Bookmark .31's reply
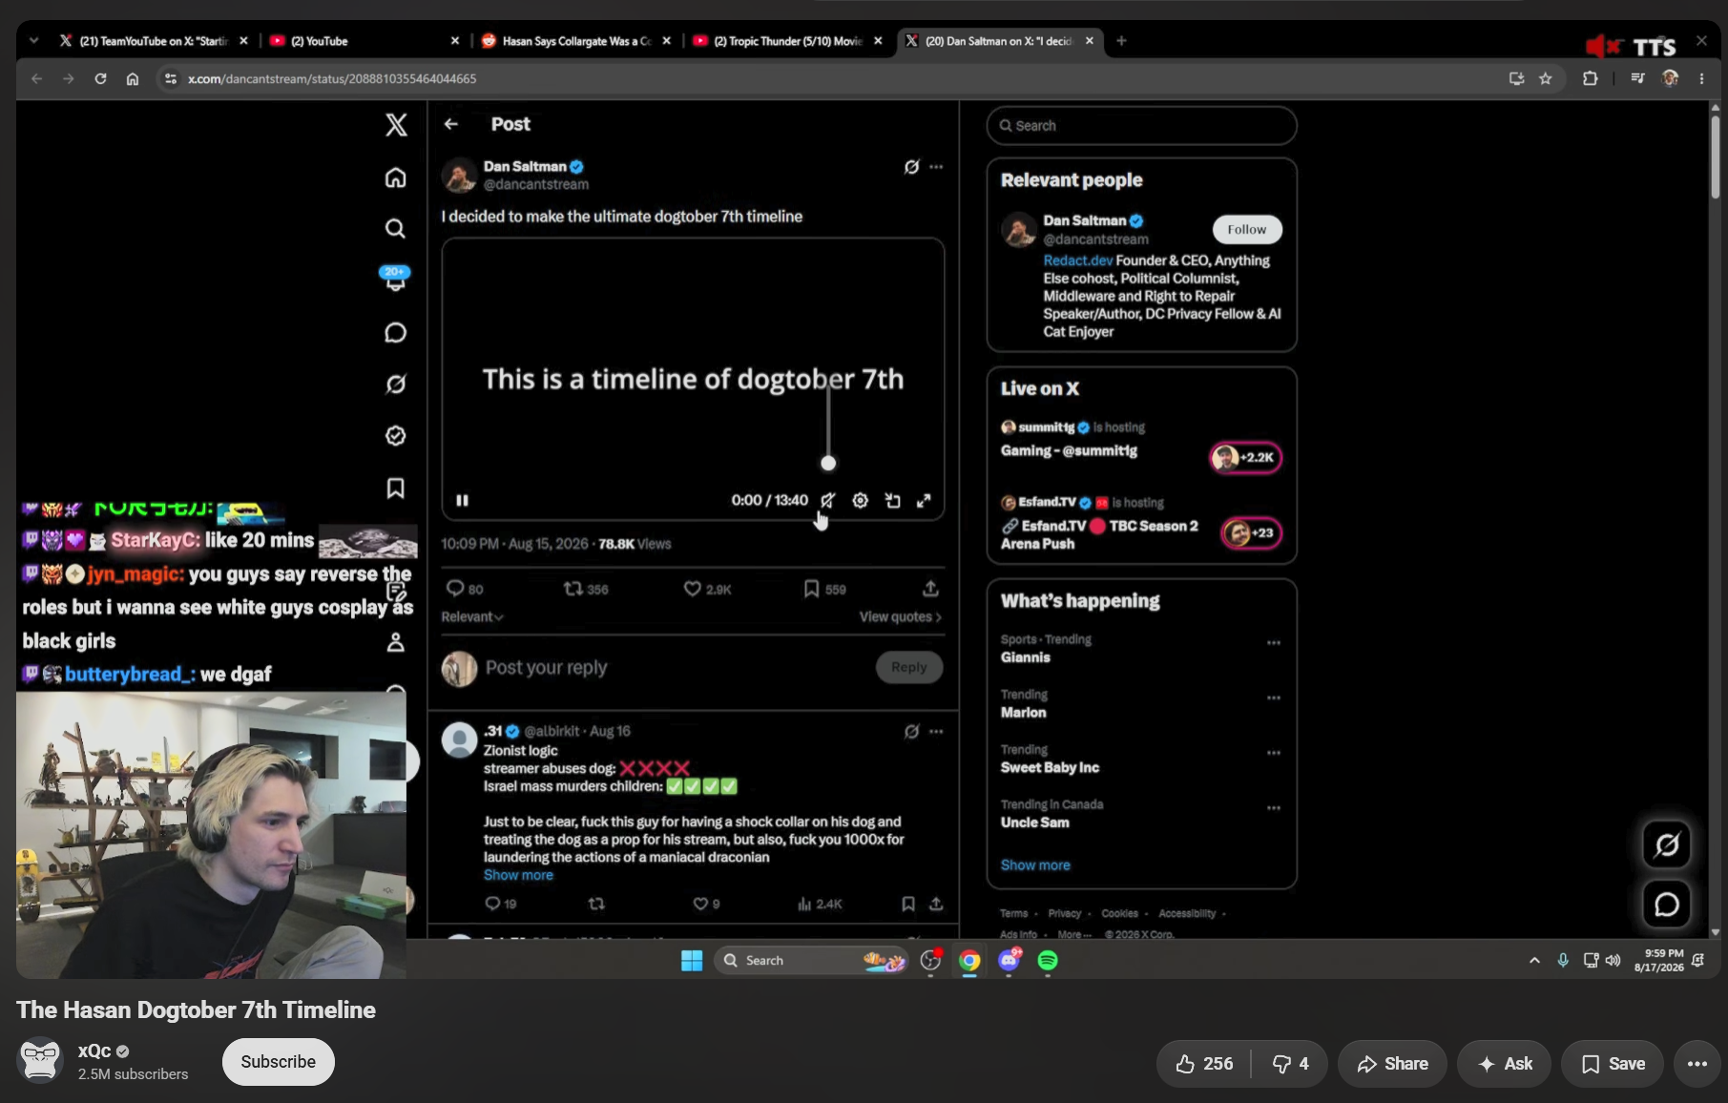Image resolution: width=1728 pixels, height=1103 pixels. click(x=908, y=904)
